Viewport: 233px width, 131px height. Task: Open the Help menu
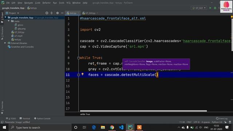pos(85,3)
